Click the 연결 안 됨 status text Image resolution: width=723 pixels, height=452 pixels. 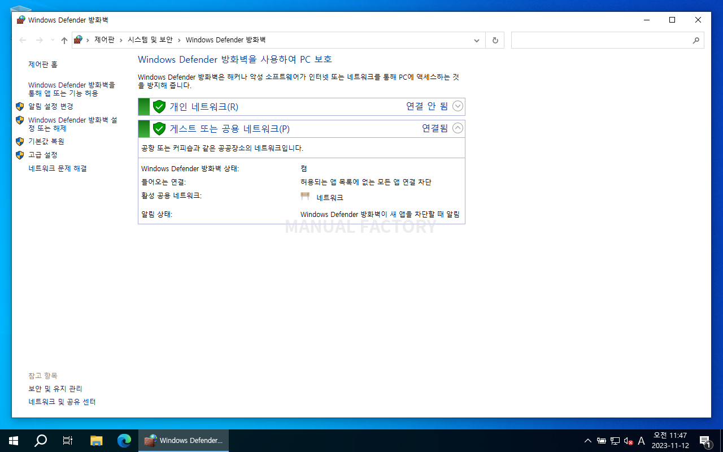(x=427, y=106)
